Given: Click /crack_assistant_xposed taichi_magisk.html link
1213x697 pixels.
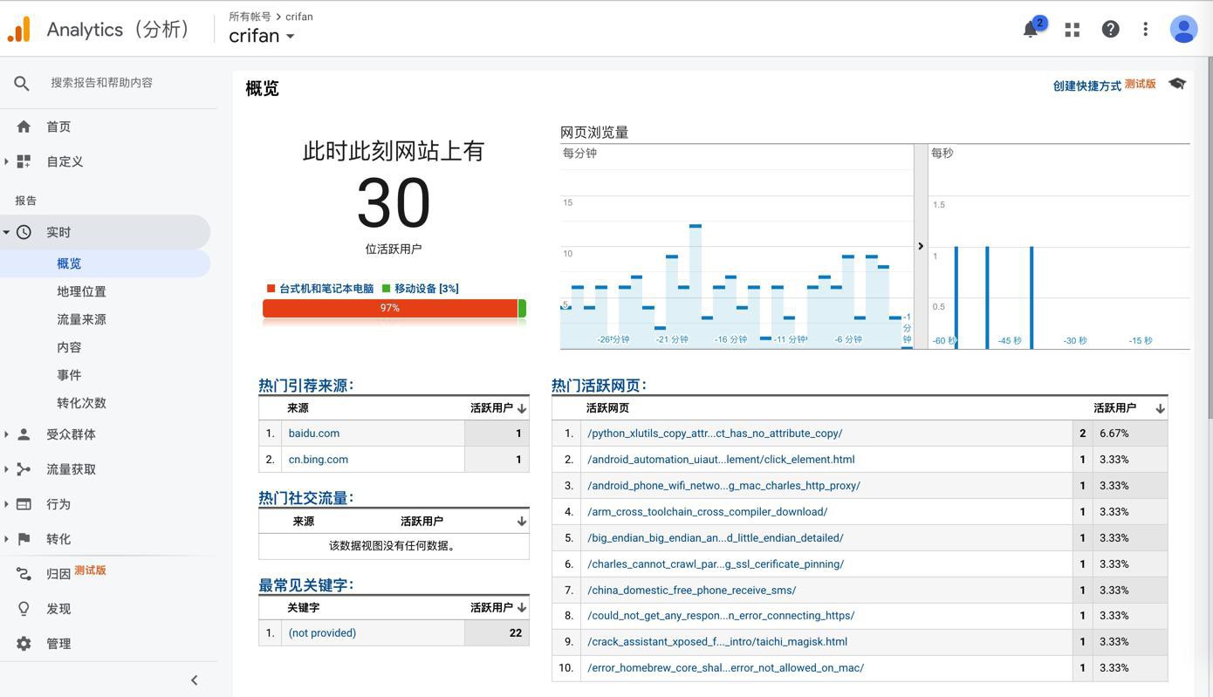Looking at the screenshot, I should tap(717, 642).
